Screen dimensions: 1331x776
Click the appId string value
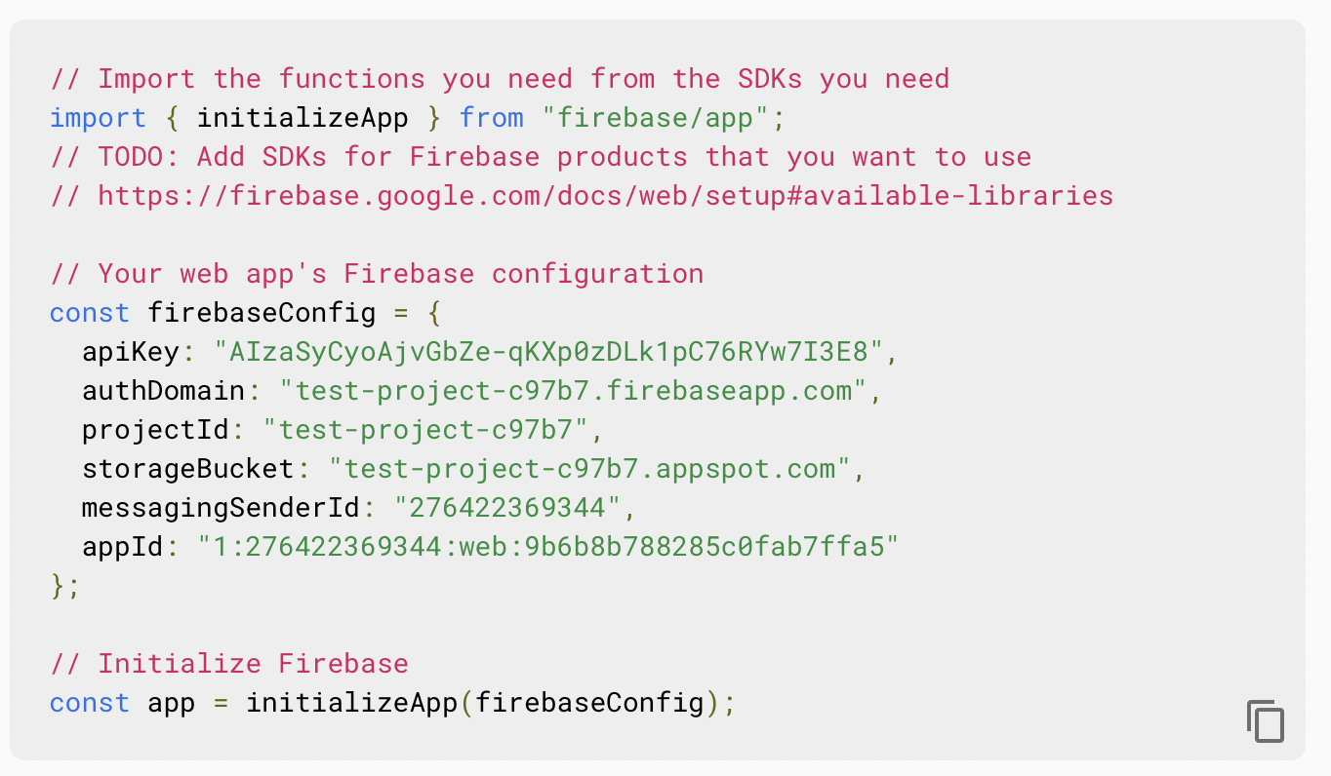[548, 546]
